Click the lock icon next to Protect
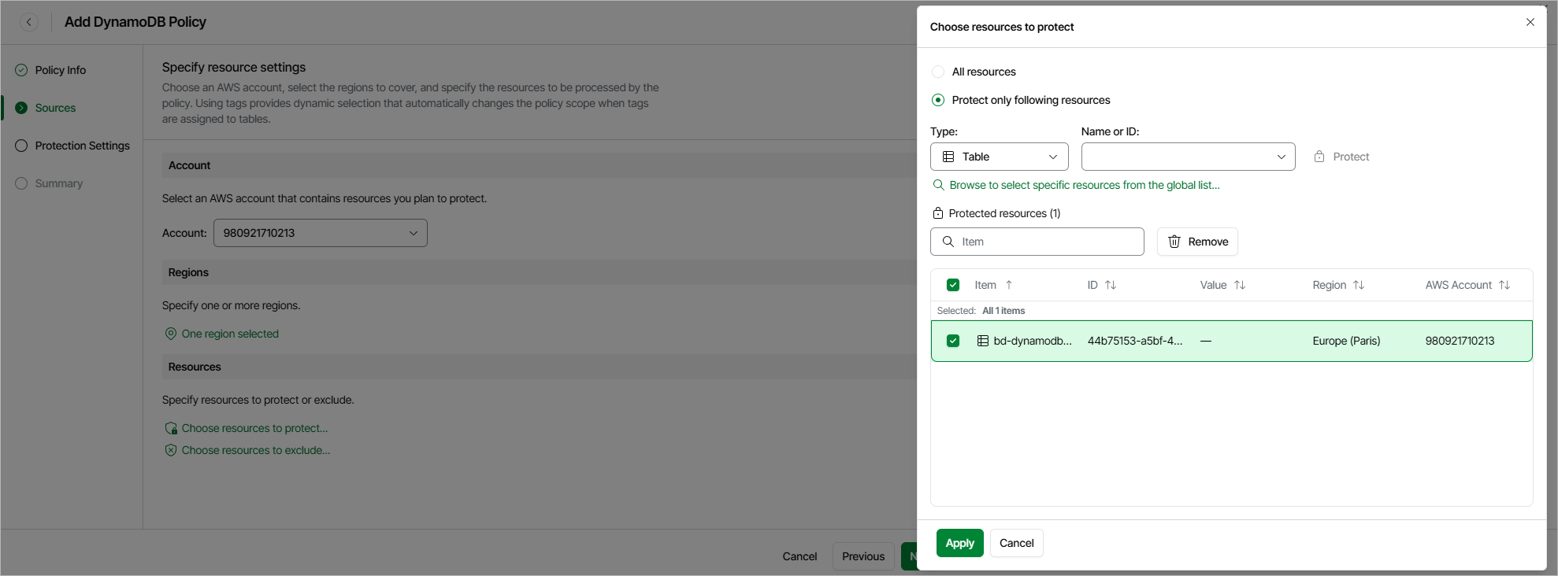Image resolution: width=1558 pixels, height=576 pixels. pyautogui.click(x=1319, y=157)
